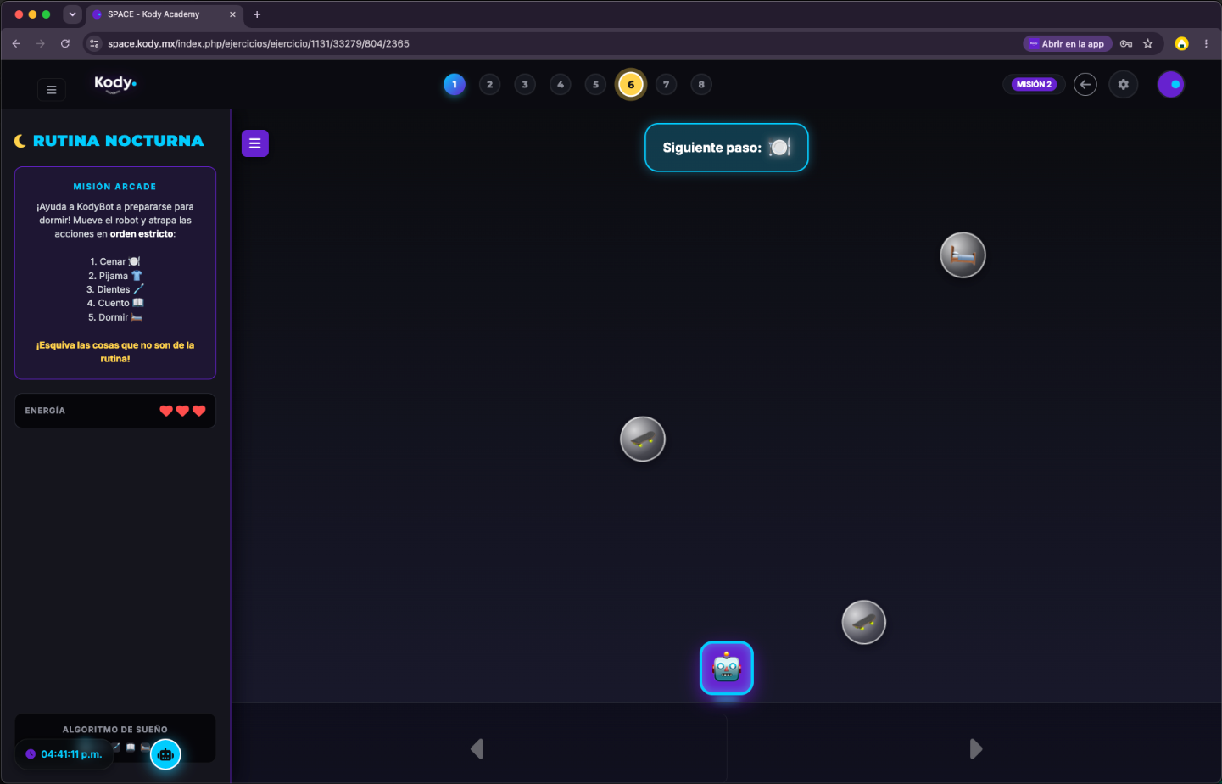Click the RUTINA NOCTURNA heading
Viewport: 1222px width, 784px height.
[119, 141]
